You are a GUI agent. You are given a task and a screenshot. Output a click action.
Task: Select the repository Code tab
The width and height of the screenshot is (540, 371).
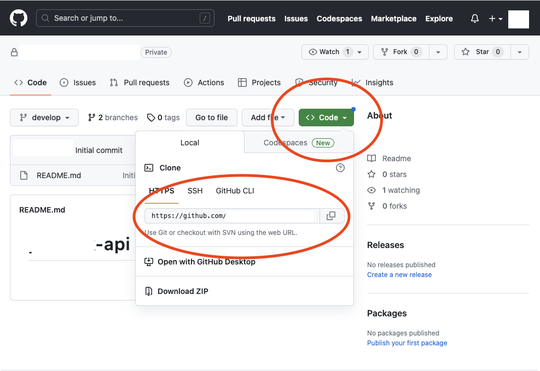[30, 83]
